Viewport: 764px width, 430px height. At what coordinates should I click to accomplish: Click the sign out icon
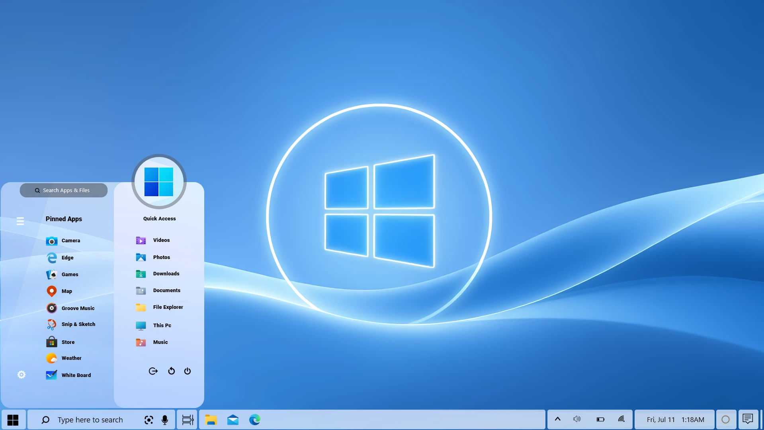tap(153, 371)
